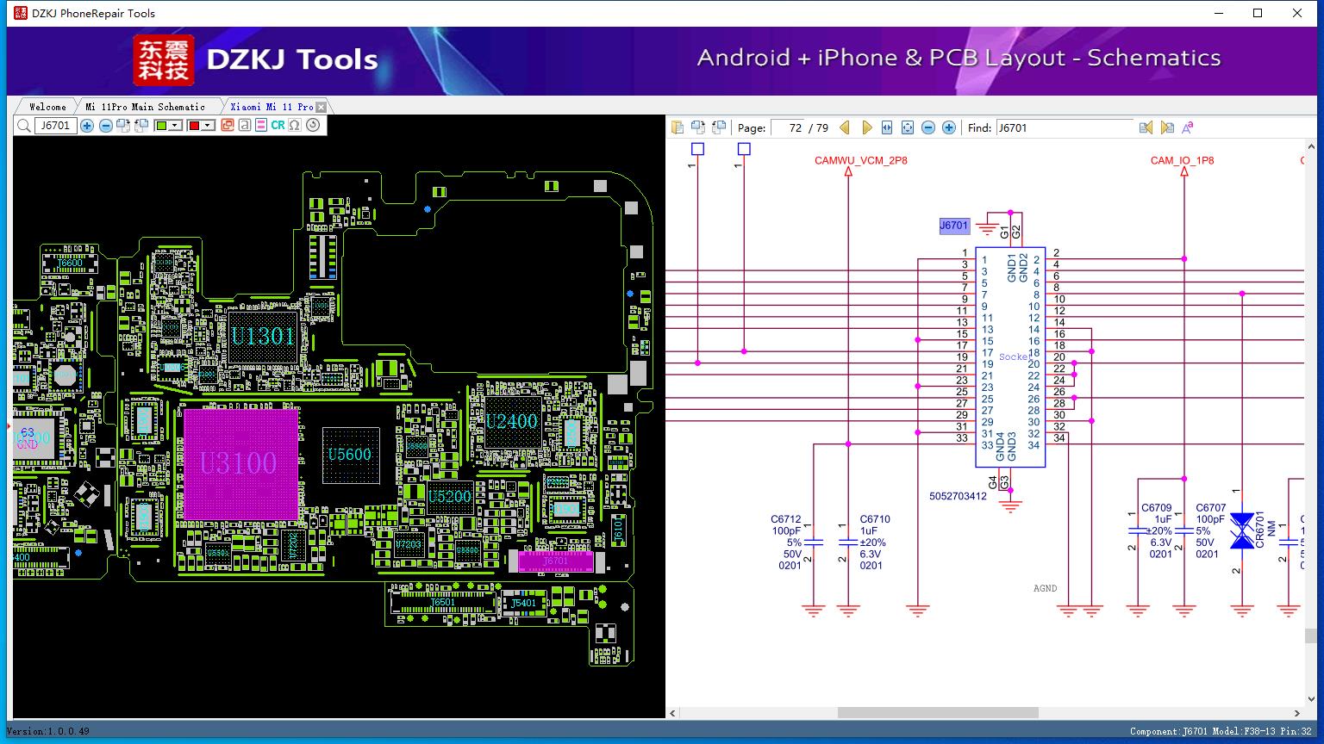Click the J6701 label in schematic
Viewport: 1324px width, 744px height.
tap(954, 226)
